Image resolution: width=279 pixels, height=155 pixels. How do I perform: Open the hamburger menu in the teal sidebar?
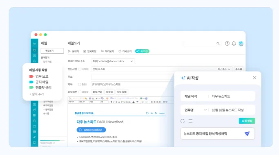tap(34, 44)
